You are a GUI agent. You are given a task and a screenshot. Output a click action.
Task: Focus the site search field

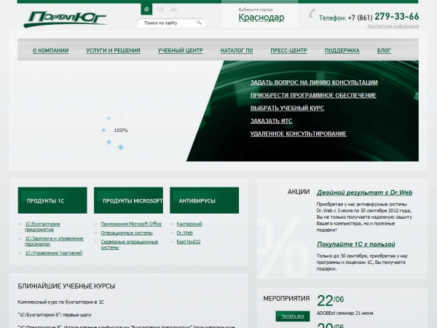click(x=170, y=23)
